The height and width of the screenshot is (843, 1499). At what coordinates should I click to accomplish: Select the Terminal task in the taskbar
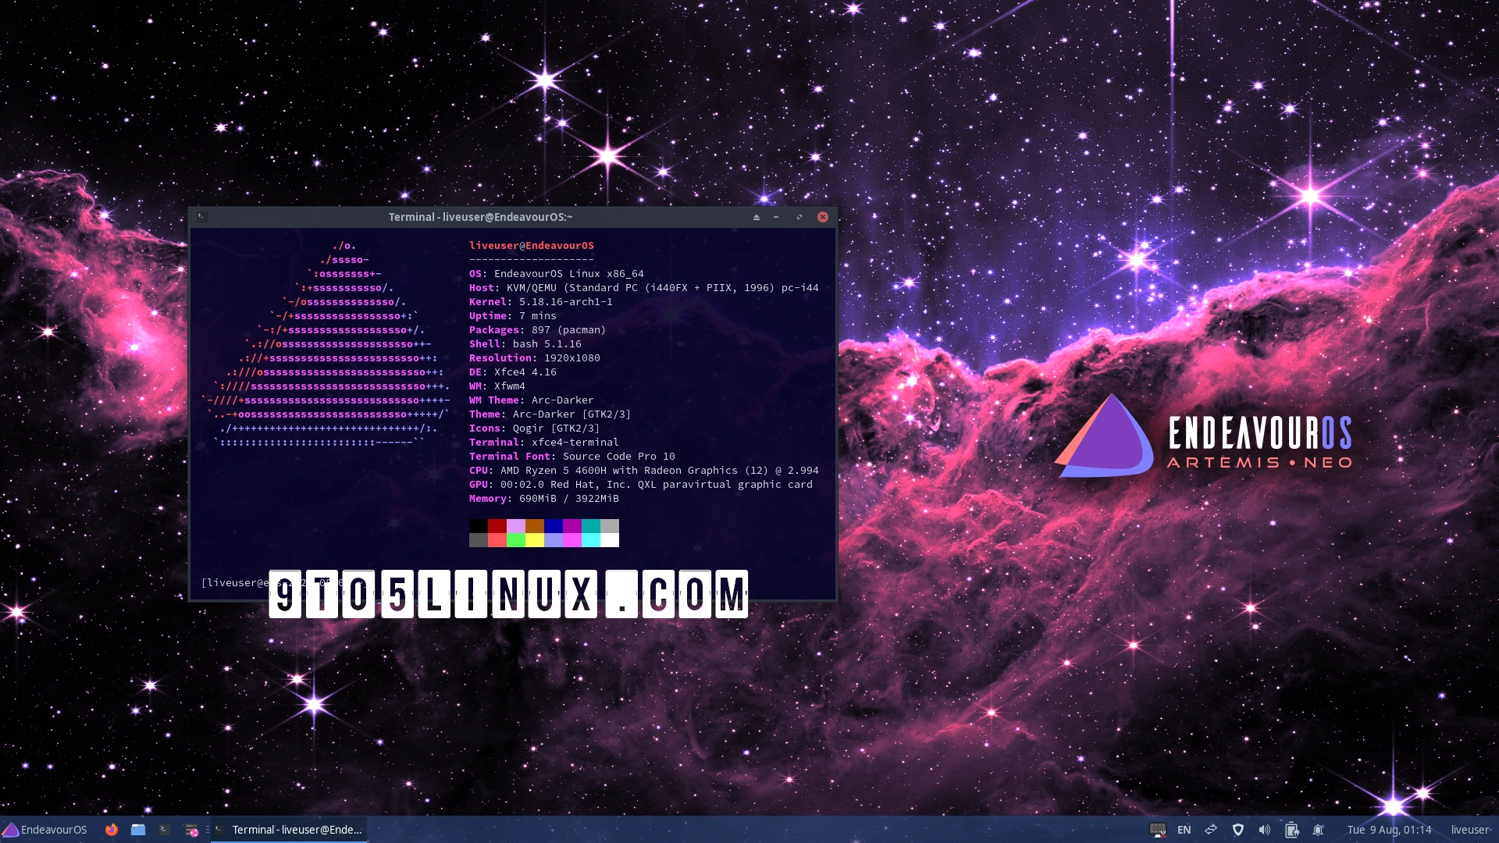289,830
